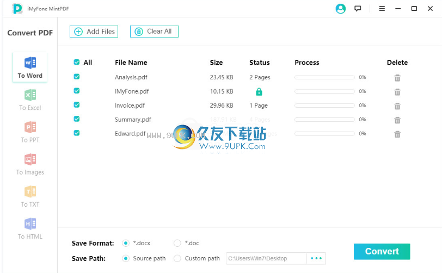This screenshot has width=442, height=274.
Task: Click the Delete column header
Action: [x=397, y=63]
